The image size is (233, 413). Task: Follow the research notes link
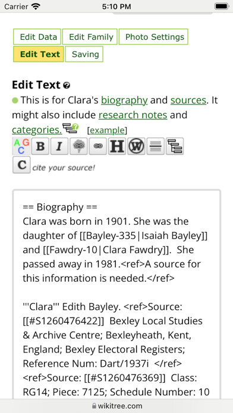tap(133, 115)
